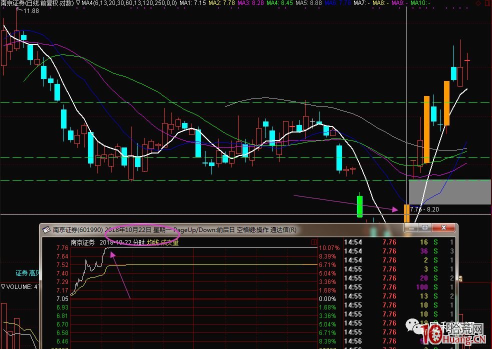
Task: Select the 14:54 tick row with volume 2
Action: 399,260
